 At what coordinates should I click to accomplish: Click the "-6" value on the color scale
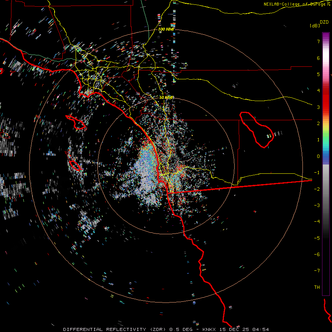tap(317, 255)
